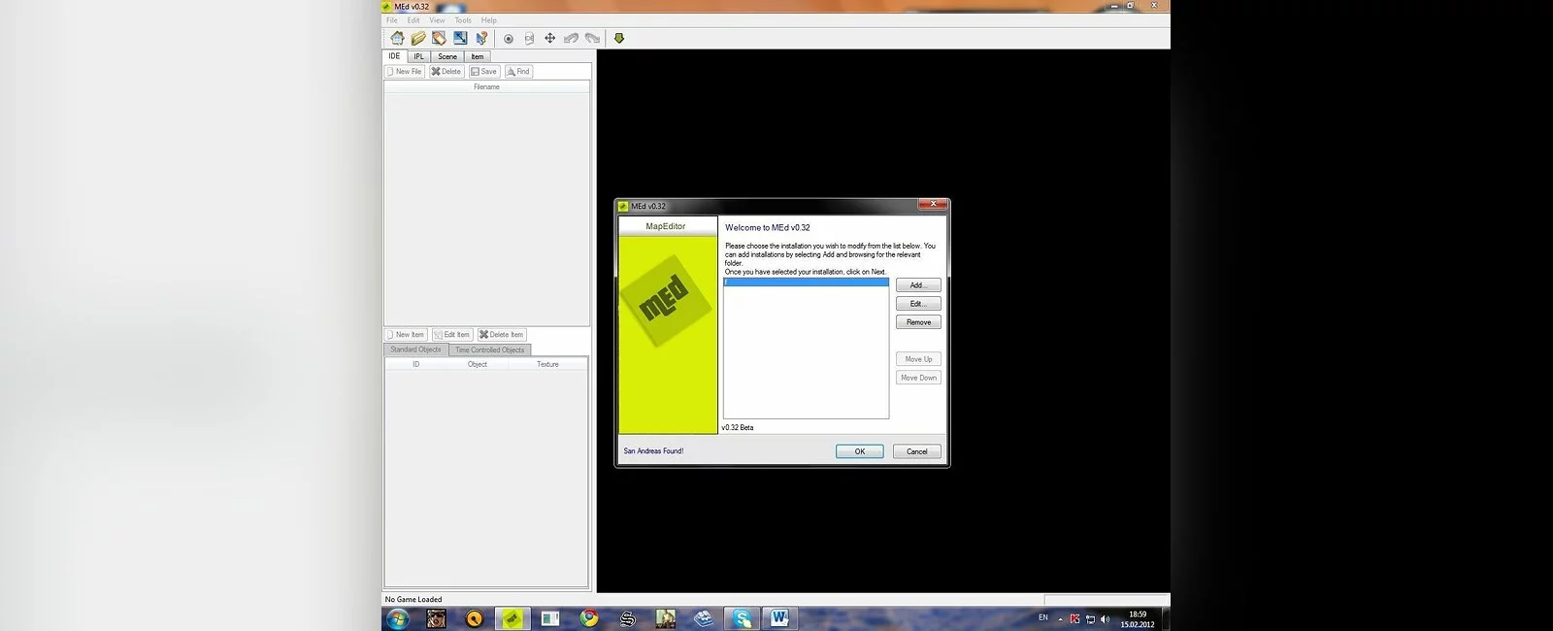Click Remove in the welcome dialog
Viewport: 1553px width, 631px height.
click(x=918, y=322)
